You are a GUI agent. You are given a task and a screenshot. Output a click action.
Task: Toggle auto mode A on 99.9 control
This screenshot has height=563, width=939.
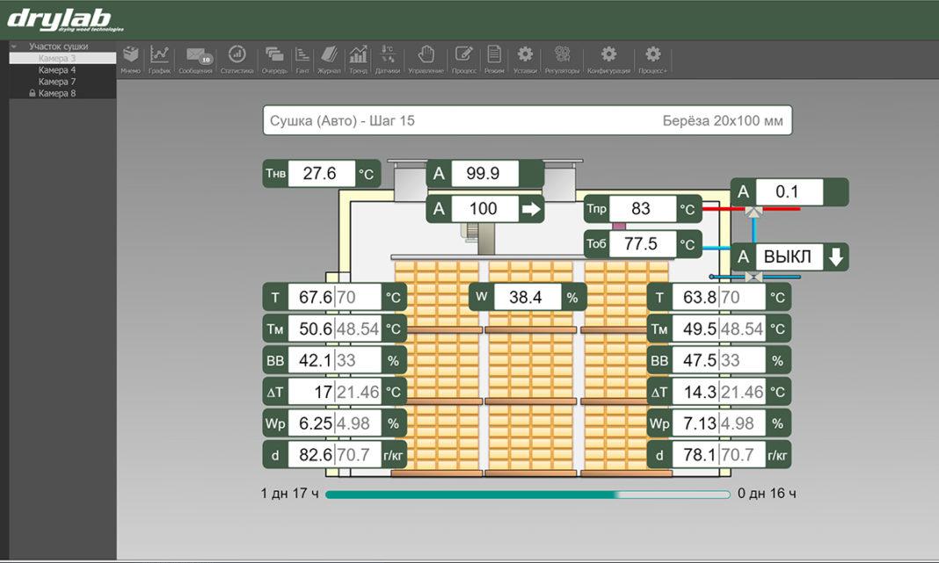tap(440, 174)
